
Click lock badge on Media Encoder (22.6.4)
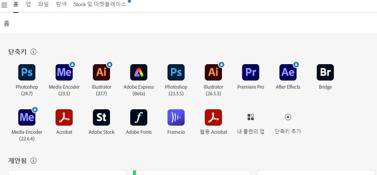pyautogui.click(x=35, y=110)
